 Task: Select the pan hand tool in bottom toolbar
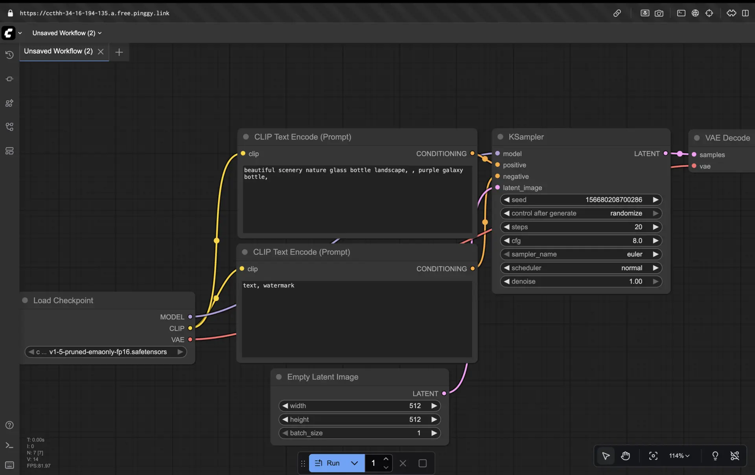(x=625, y=456)
